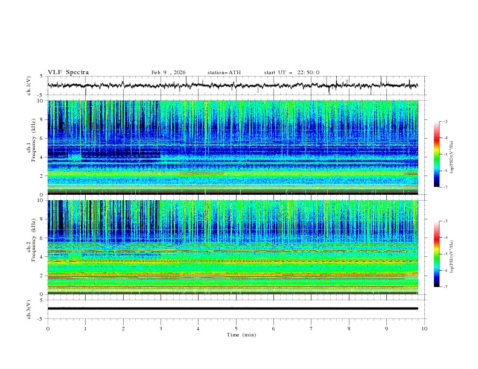Select the date text "Feb. 9 , 2026"

[x=168, y=72]
